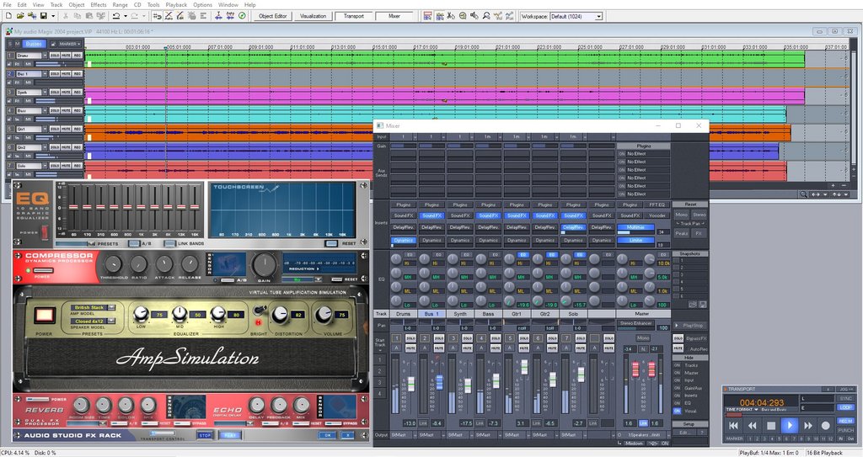The width and height of the screenshot is (863, 457).
Task: Solo the Gtr1 channel in Mixer
Action: [523, 338]
